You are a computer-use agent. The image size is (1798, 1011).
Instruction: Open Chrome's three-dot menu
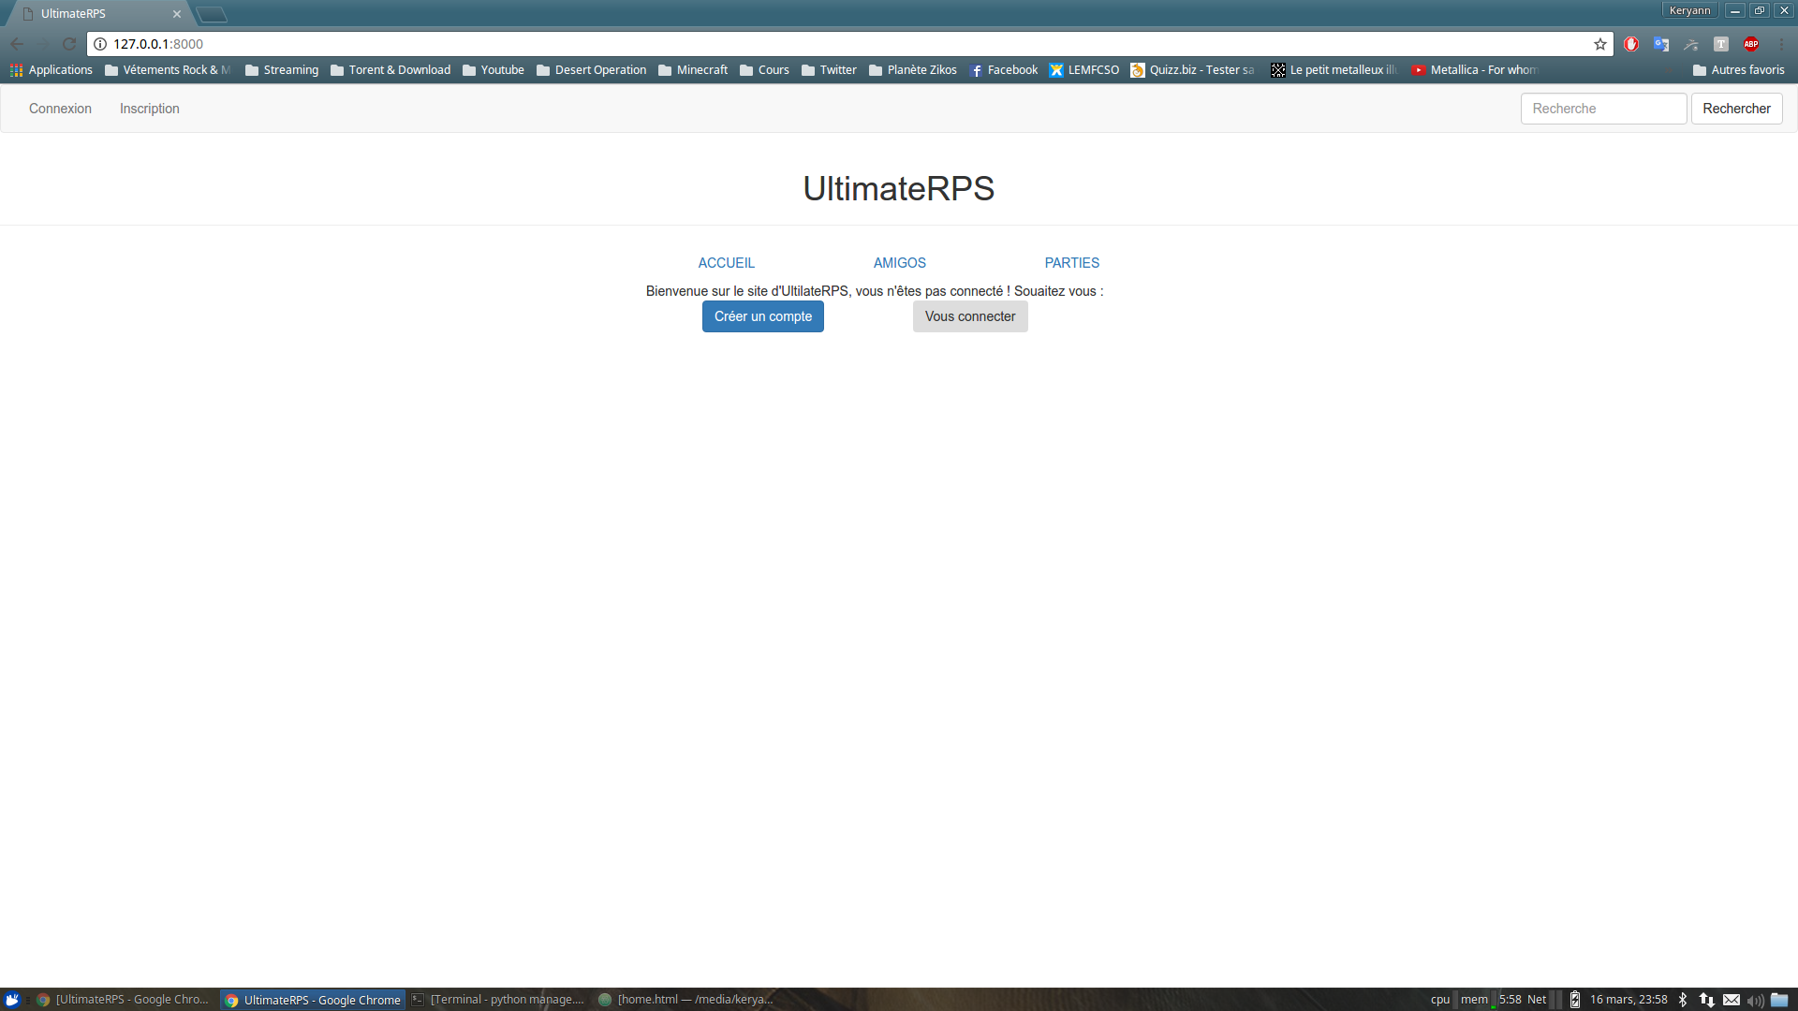coord(1781,44)
